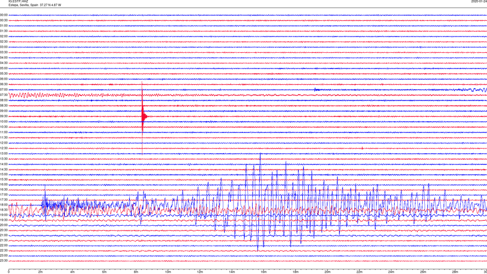Click the 16m tick label on time axis
Screen dimensions: 487x274
click(x=264, y=272)
